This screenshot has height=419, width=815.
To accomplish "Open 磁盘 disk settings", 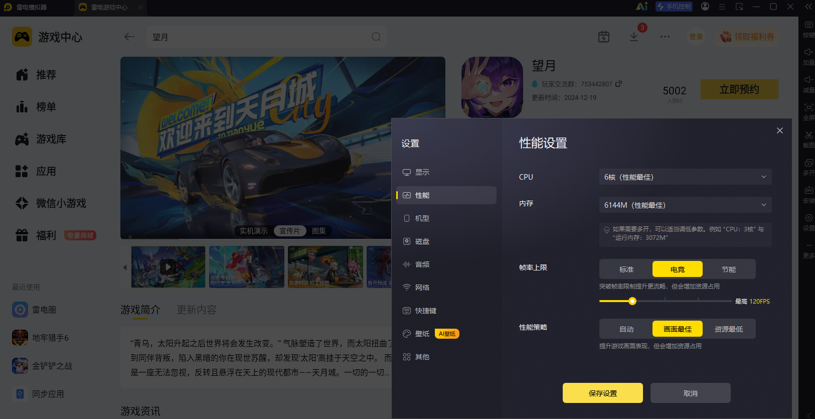I will [x=446, y=241].
